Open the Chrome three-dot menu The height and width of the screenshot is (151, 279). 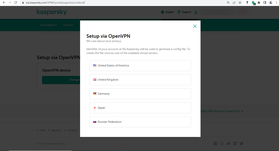pos(276,3)
